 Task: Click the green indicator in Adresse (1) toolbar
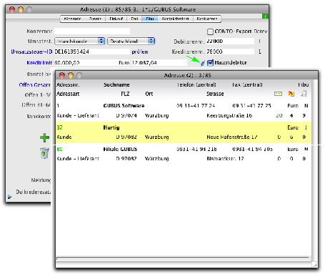pos(265,16)
